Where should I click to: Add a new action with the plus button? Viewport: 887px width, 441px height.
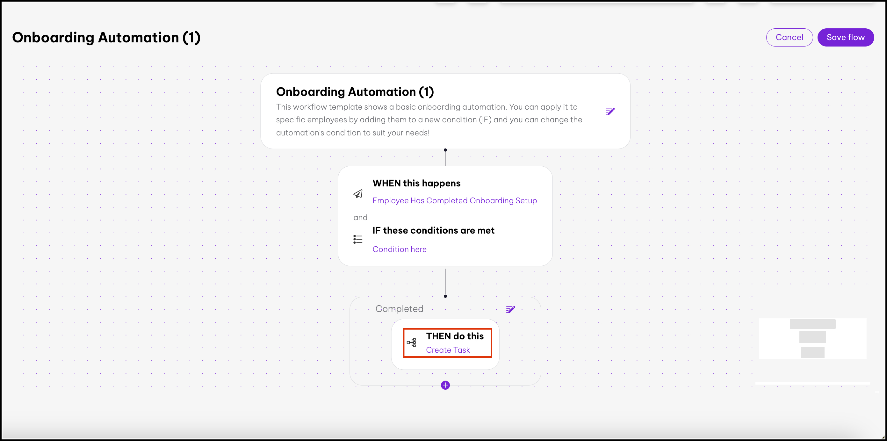click(x=445, y=385)
